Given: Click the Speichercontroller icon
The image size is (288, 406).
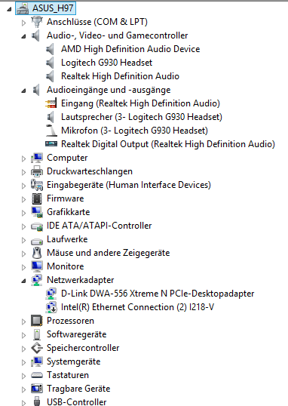Looking at the screenshot, I should point(37,348).
